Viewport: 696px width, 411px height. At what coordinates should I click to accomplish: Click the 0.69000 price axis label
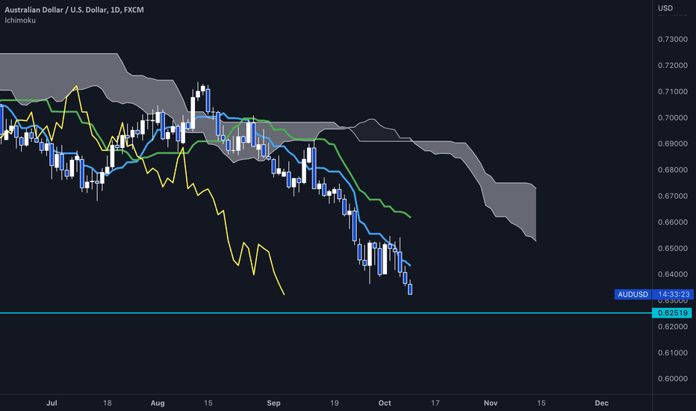coord(672,143)
